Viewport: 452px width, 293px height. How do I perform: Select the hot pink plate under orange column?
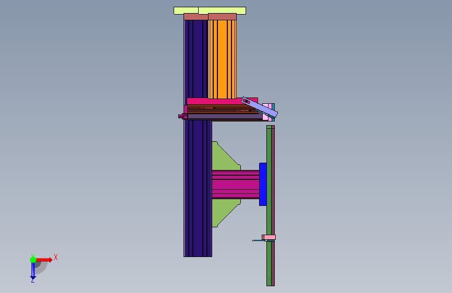(x=222, y=101)
